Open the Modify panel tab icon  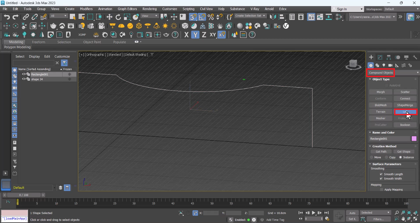coord(380,57)
